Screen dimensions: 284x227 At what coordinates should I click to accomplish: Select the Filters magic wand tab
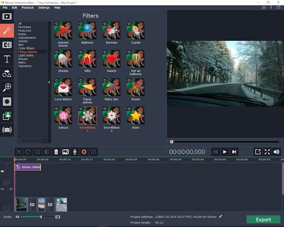pos(7,31)
